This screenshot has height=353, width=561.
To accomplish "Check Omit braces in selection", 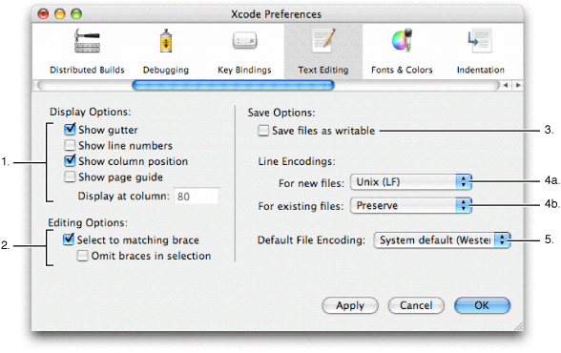I will point(82,256).
